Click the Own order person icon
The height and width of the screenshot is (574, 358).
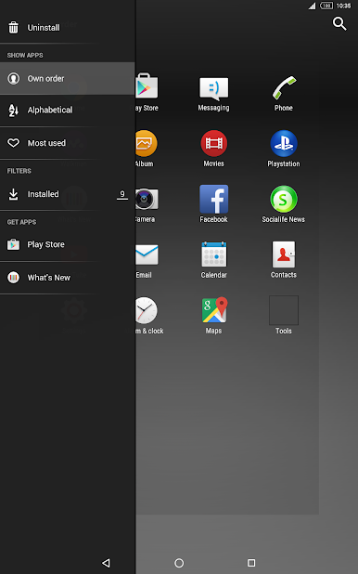click(14, 78)
